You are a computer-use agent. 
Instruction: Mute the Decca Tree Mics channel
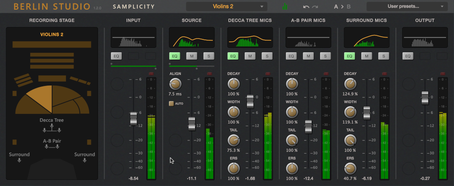(x=250, y=56)
